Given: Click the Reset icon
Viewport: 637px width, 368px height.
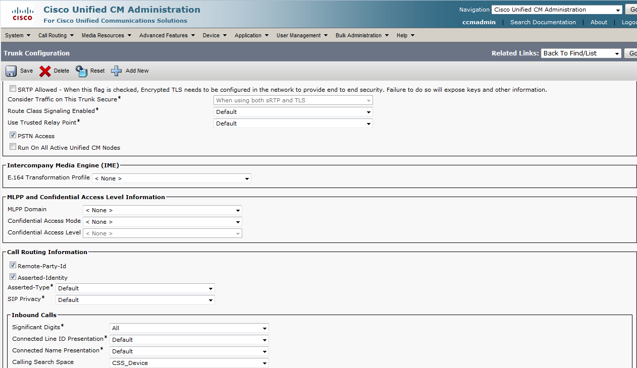Looking at the screenshot, I should (81, 71).
